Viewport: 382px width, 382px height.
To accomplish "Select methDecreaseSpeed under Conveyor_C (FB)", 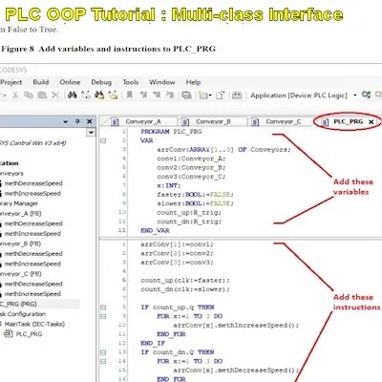I will pyautogui.click(x=33, y=284).
